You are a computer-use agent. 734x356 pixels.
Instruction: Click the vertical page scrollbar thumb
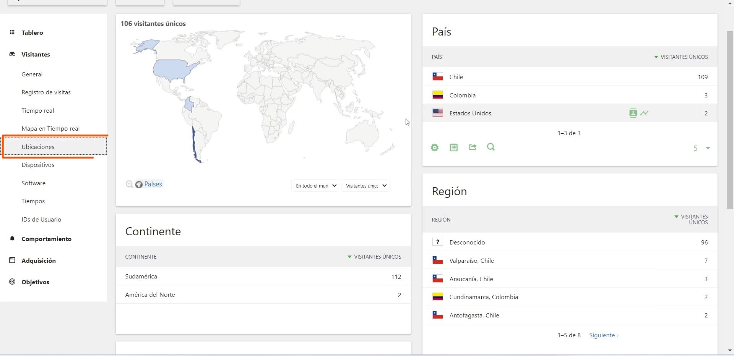point(730,118)
